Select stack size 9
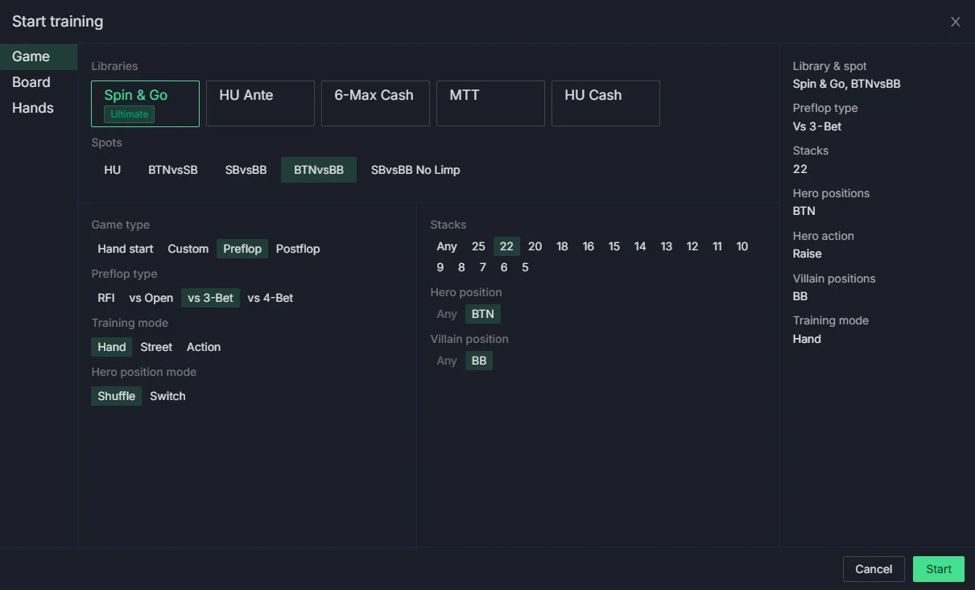 coord(440,267)
